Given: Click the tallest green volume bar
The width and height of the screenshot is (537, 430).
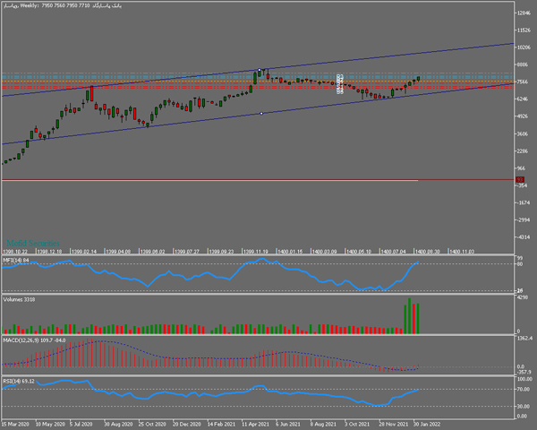Looking at the screenshot, I should [411, 314].
